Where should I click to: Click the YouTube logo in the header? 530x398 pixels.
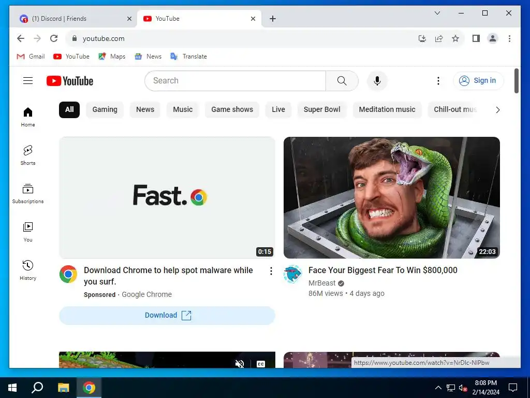tap(70, 81)
